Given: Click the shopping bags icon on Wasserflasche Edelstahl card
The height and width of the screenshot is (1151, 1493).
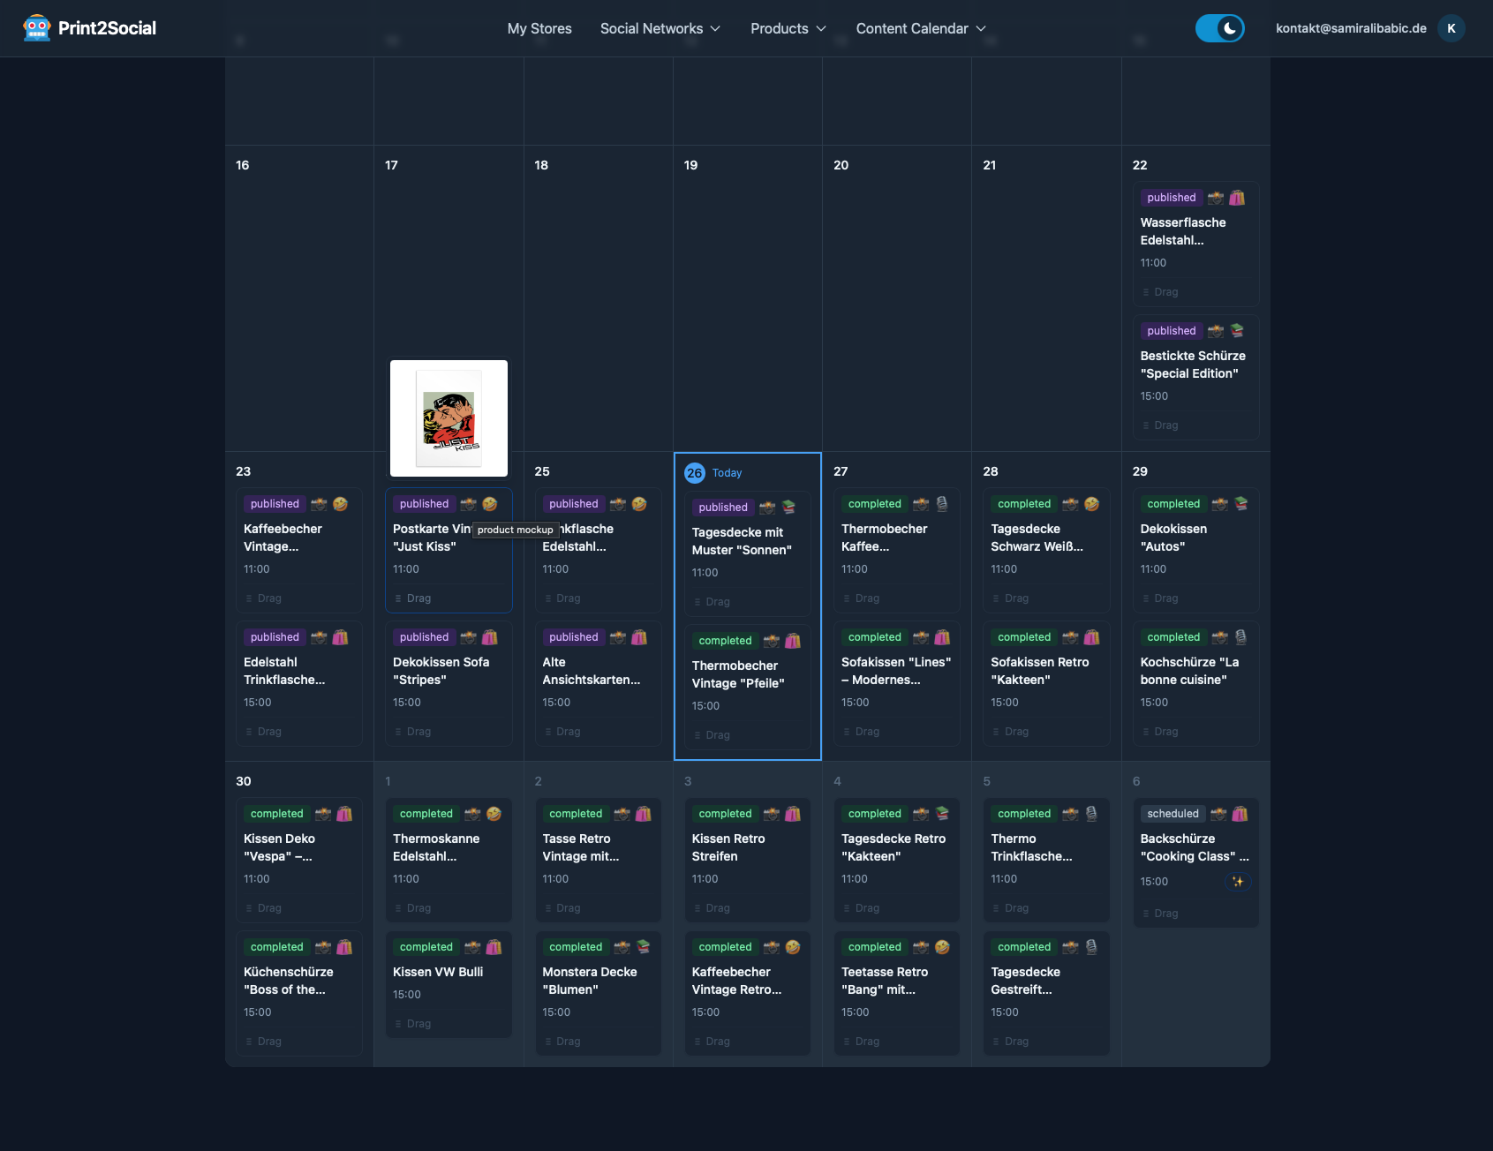Looking at the screenshot, I should coord(1239,198).
